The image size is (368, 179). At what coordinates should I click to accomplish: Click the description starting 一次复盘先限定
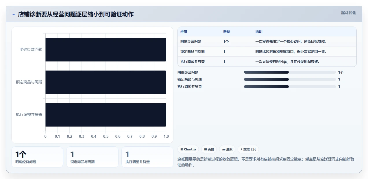(291, 42)
